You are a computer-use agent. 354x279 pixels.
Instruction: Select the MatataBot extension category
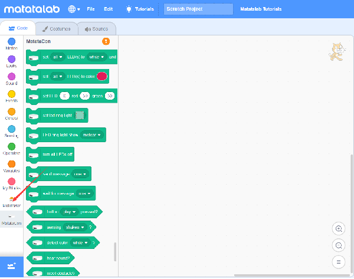(12, 202)
